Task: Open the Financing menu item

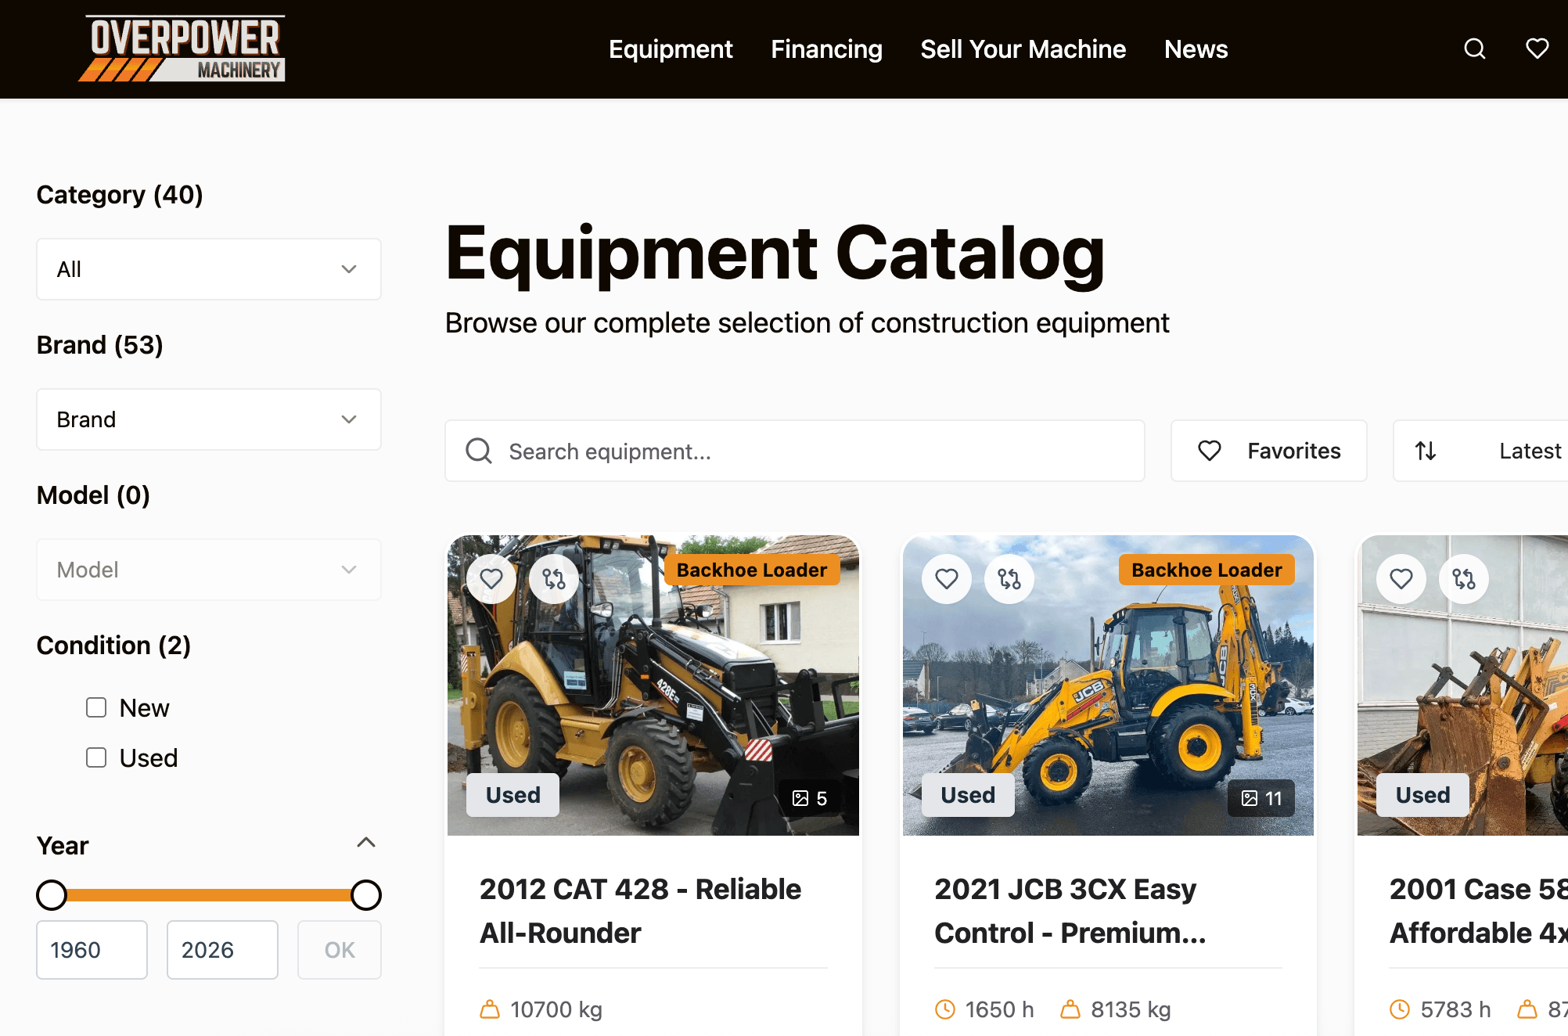Action: (x=826, y=49)
